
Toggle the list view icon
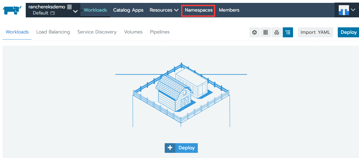click(x=288, y=32)
